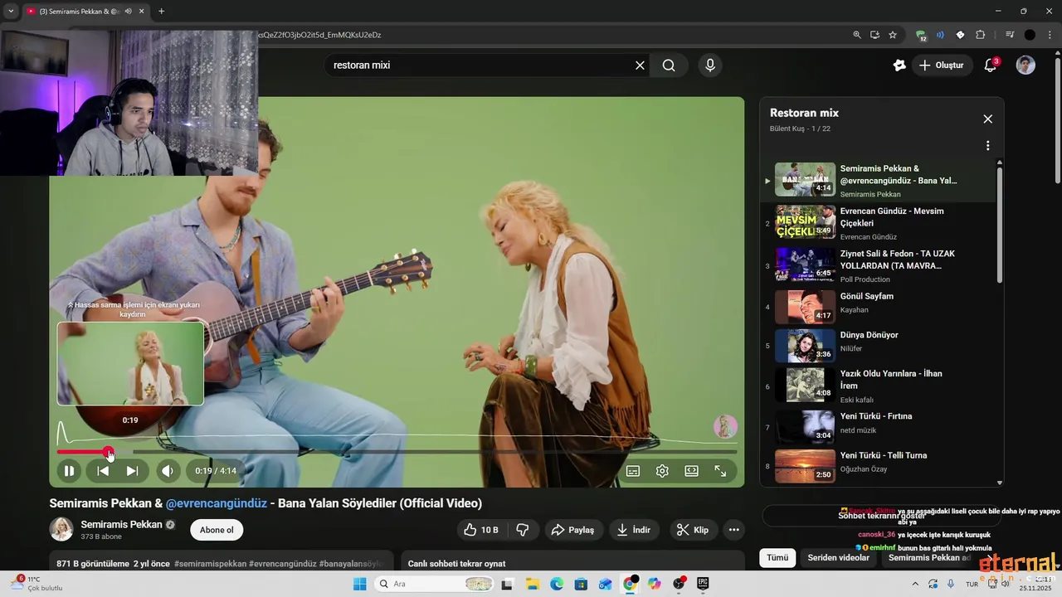Close the Restoran mix playlist panel
This screenshot has height=597, width=1062.
[x=987, y=119]
